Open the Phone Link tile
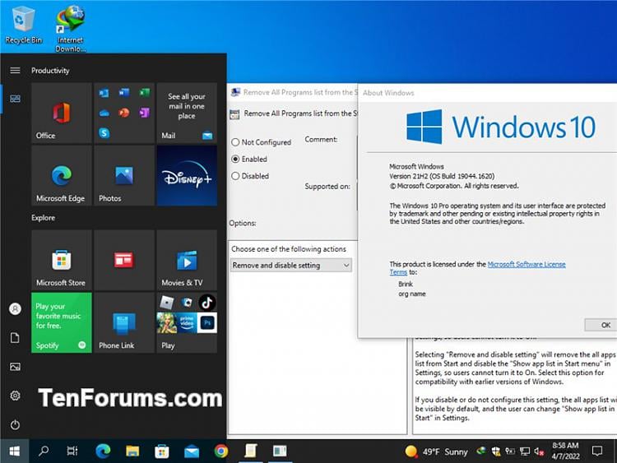The image size is (617, 463). 124,322
